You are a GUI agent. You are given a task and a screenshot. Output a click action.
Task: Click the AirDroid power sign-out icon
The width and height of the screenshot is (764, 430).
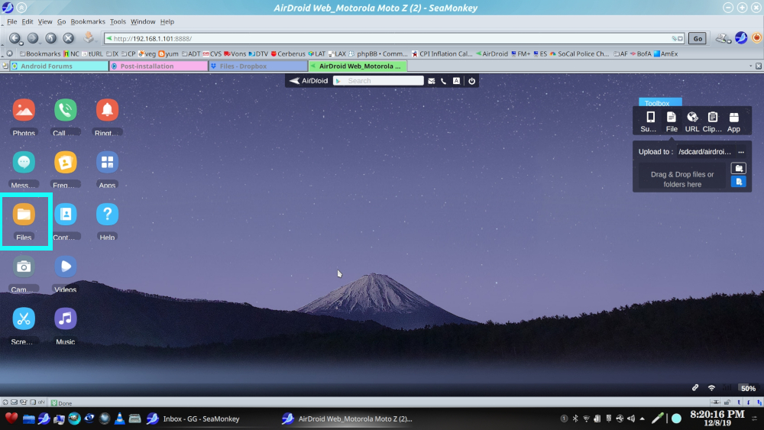coord(471,81)
